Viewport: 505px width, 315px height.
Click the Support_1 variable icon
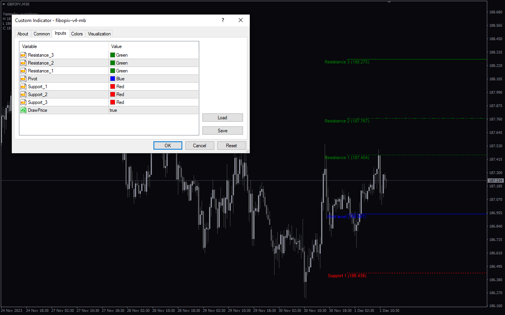tap(23, 87)
